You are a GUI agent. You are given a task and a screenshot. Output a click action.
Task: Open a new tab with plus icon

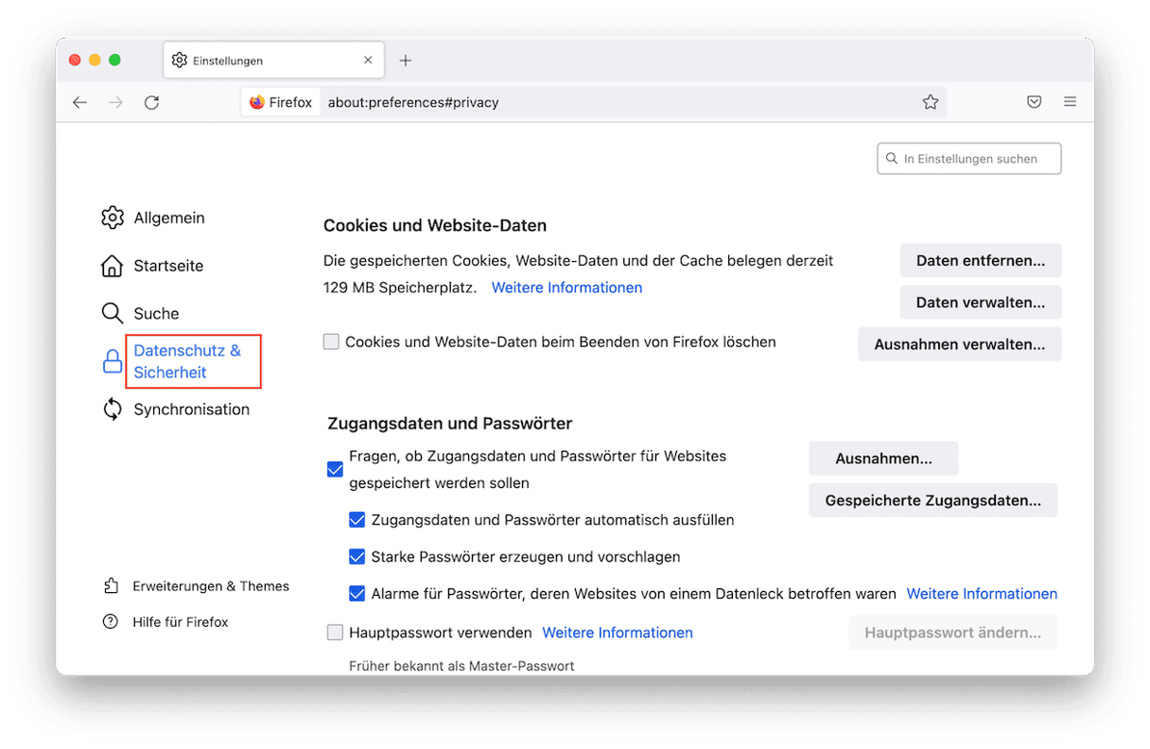click(406, 61)
